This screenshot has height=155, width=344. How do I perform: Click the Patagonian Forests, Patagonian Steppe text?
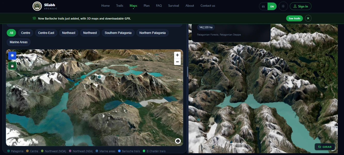pos(219,34)
